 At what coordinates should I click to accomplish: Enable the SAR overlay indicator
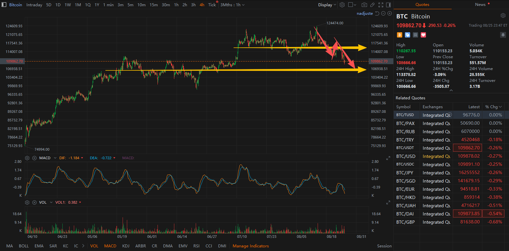53,246
